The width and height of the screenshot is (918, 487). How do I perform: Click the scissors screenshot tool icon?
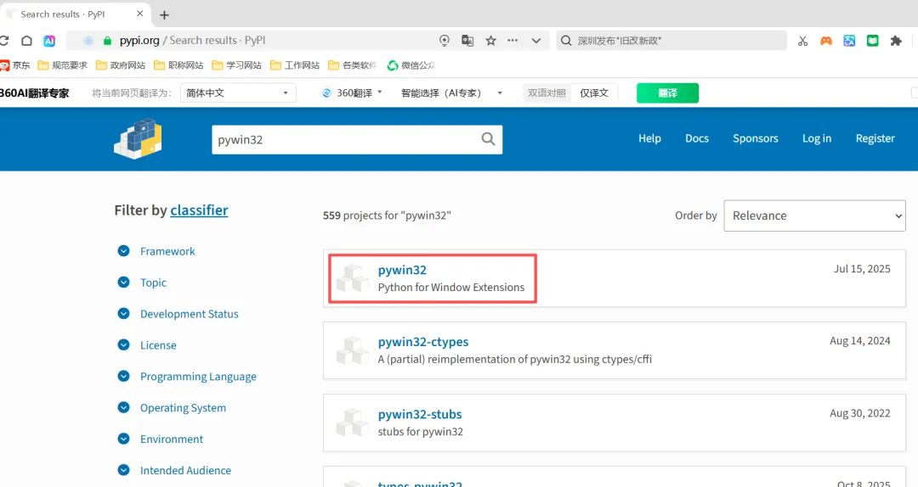pyautogui.click(x=802, y=41)
